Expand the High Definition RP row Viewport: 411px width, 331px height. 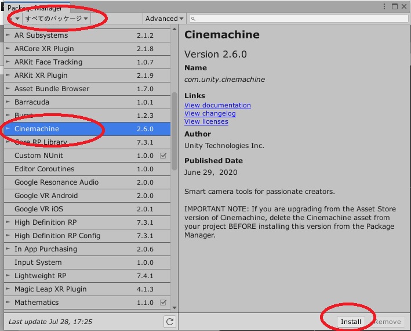click(8, 222)
